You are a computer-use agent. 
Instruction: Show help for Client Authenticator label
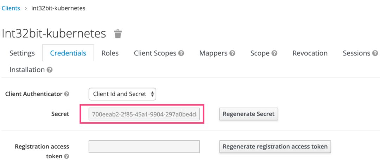pos(66,94)
